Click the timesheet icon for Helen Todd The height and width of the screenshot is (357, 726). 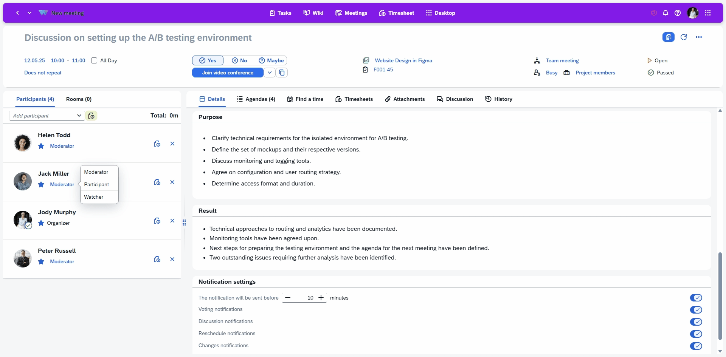(157, 144)
